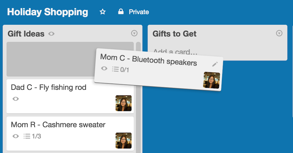Screen dimensions: 293x153
Task: Click member avatar on Cashmere sweater card
Action: pyautogui.click(x=124, y=140)
